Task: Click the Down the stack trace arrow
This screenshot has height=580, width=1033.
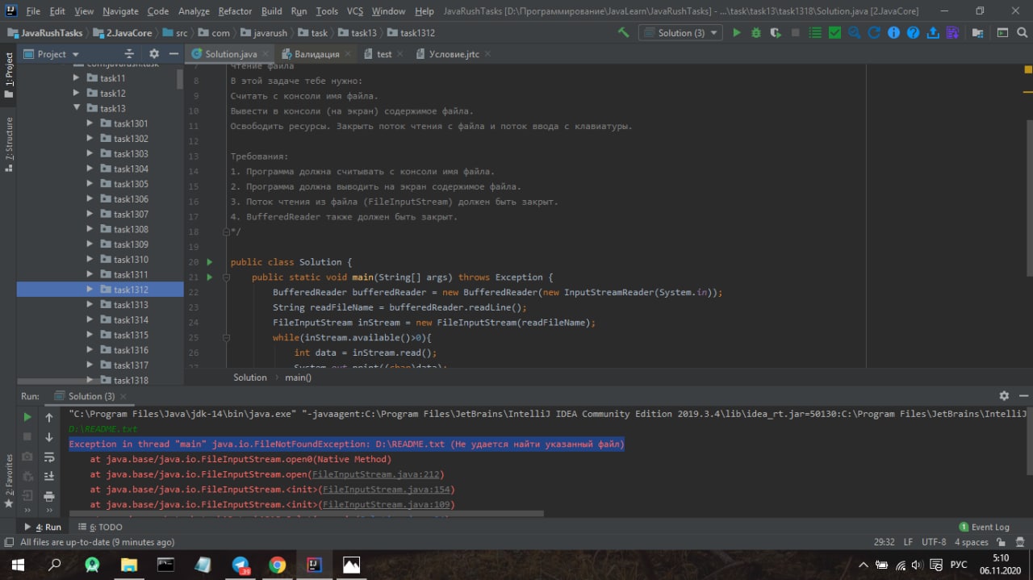Action: pos(49,437)
